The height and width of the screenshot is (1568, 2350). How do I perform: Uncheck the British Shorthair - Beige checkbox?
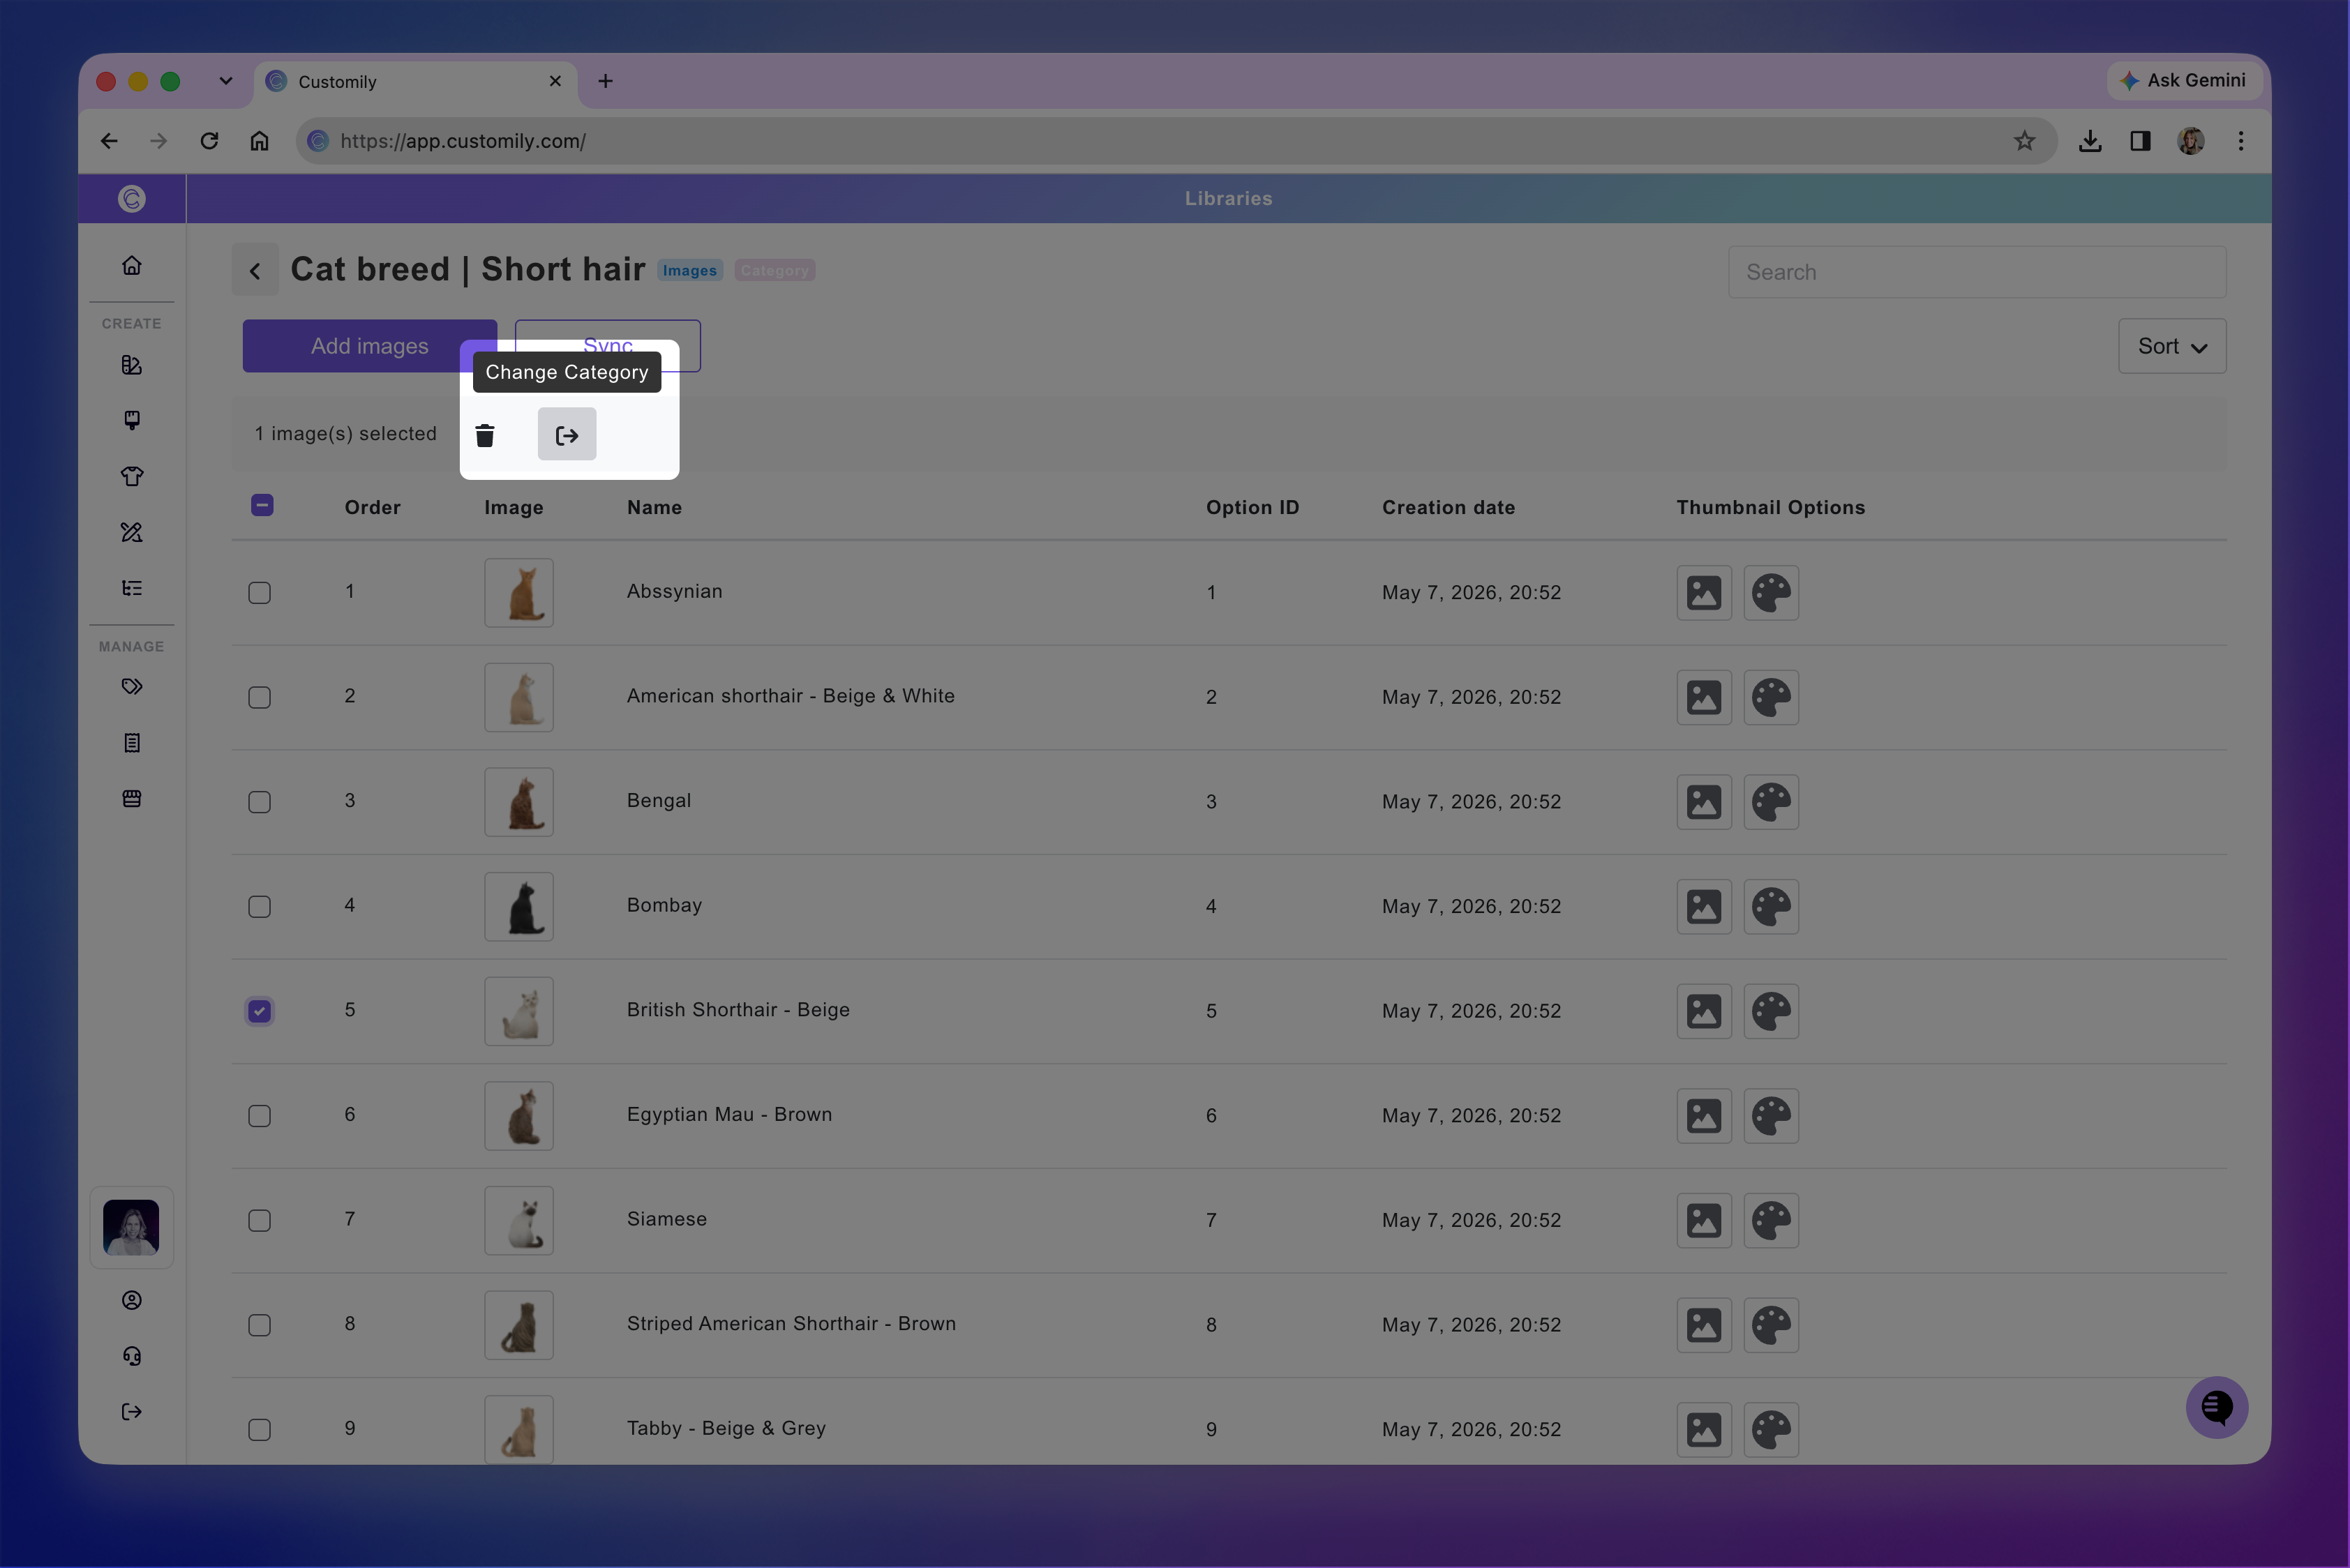[259, 1011]
